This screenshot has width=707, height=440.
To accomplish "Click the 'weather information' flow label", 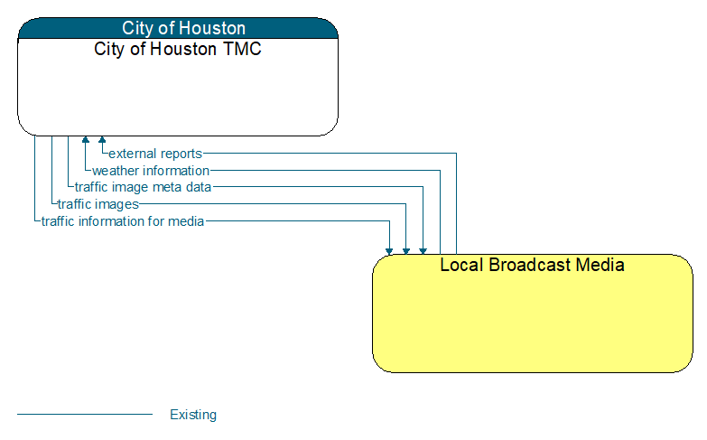I will [151, 171].
